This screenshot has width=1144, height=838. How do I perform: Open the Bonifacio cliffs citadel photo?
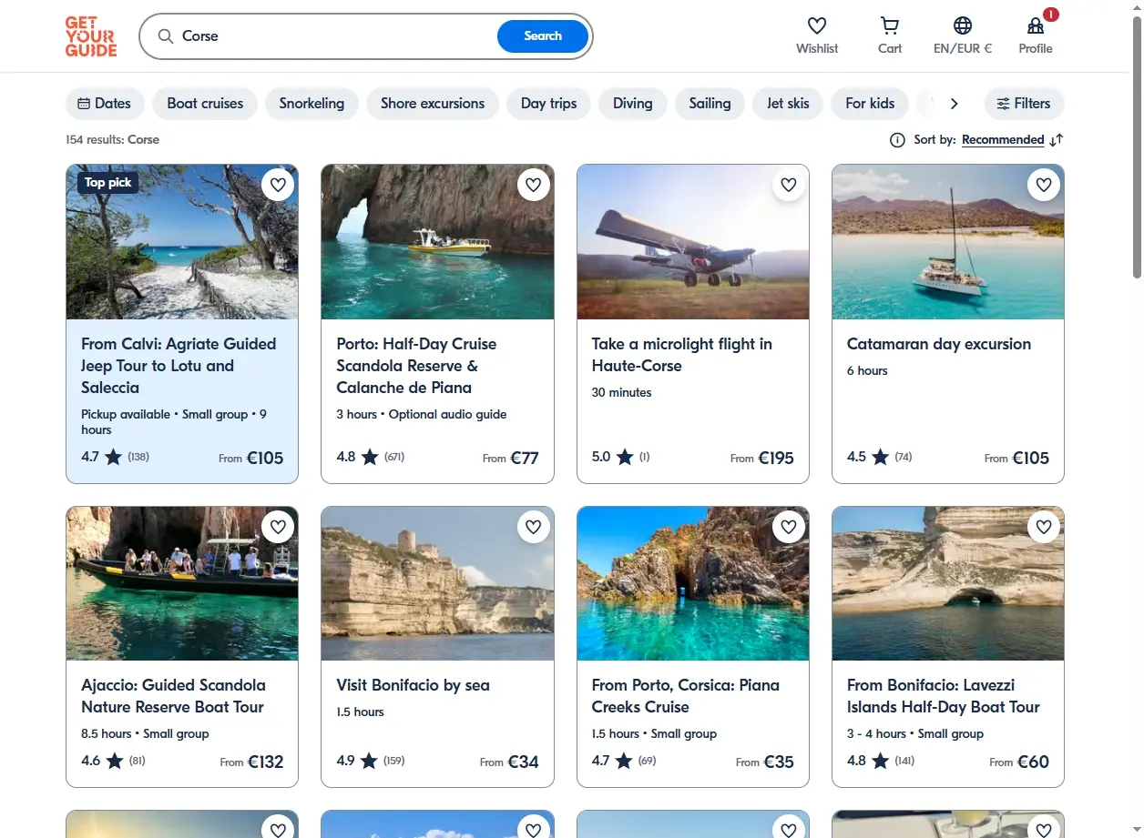point(437,583)
